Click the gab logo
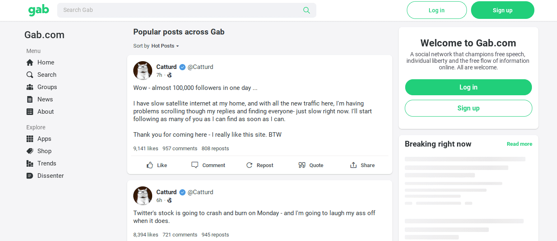The image size is (557, 241). click(39, 10)
